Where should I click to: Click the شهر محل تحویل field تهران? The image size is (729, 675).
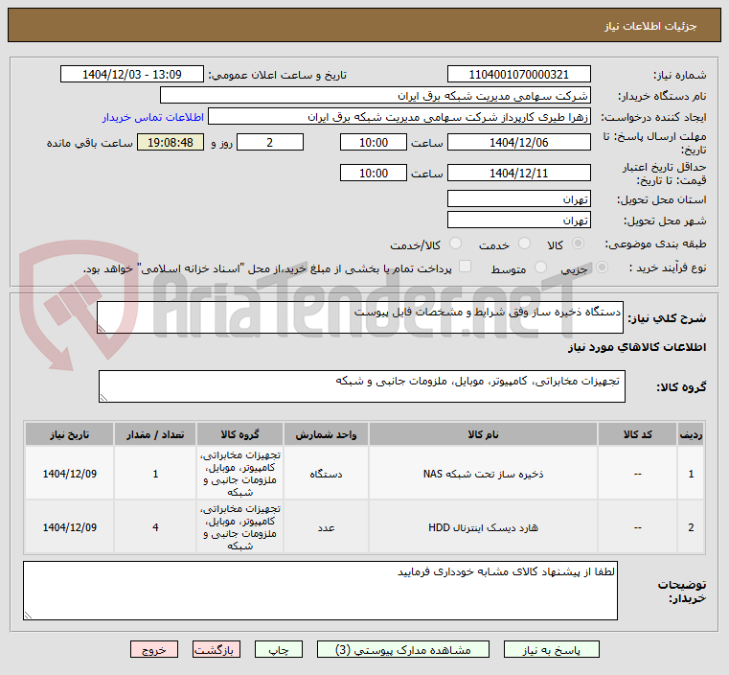coord(519,220)
